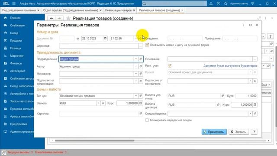Open the history clock icon
This screenshot has height=156, width=277.
(218, 3)
